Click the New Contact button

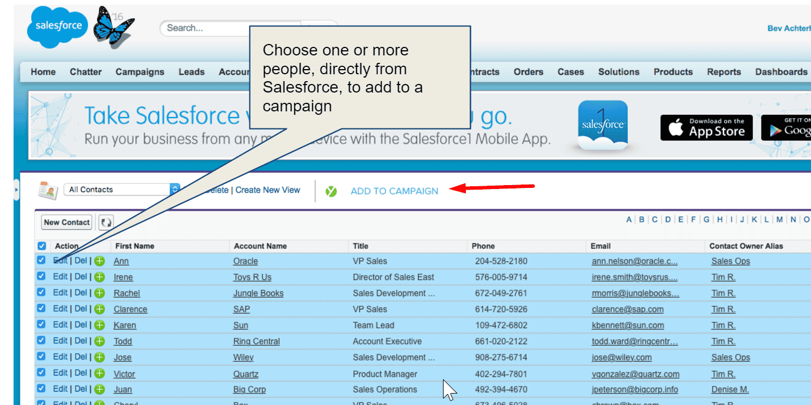[x=67, y=222]
